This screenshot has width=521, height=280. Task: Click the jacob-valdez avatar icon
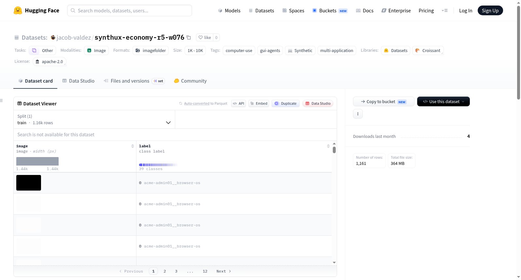click(x=53, y=37)
